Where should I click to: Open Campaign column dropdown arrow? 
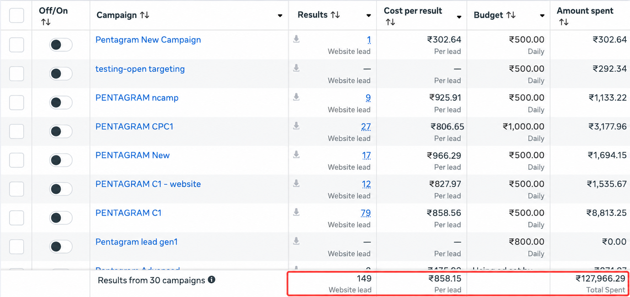coord(280,16)
